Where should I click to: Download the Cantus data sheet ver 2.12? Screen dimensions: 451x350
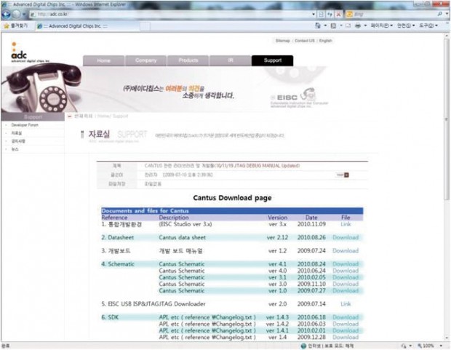click(346, 237)
